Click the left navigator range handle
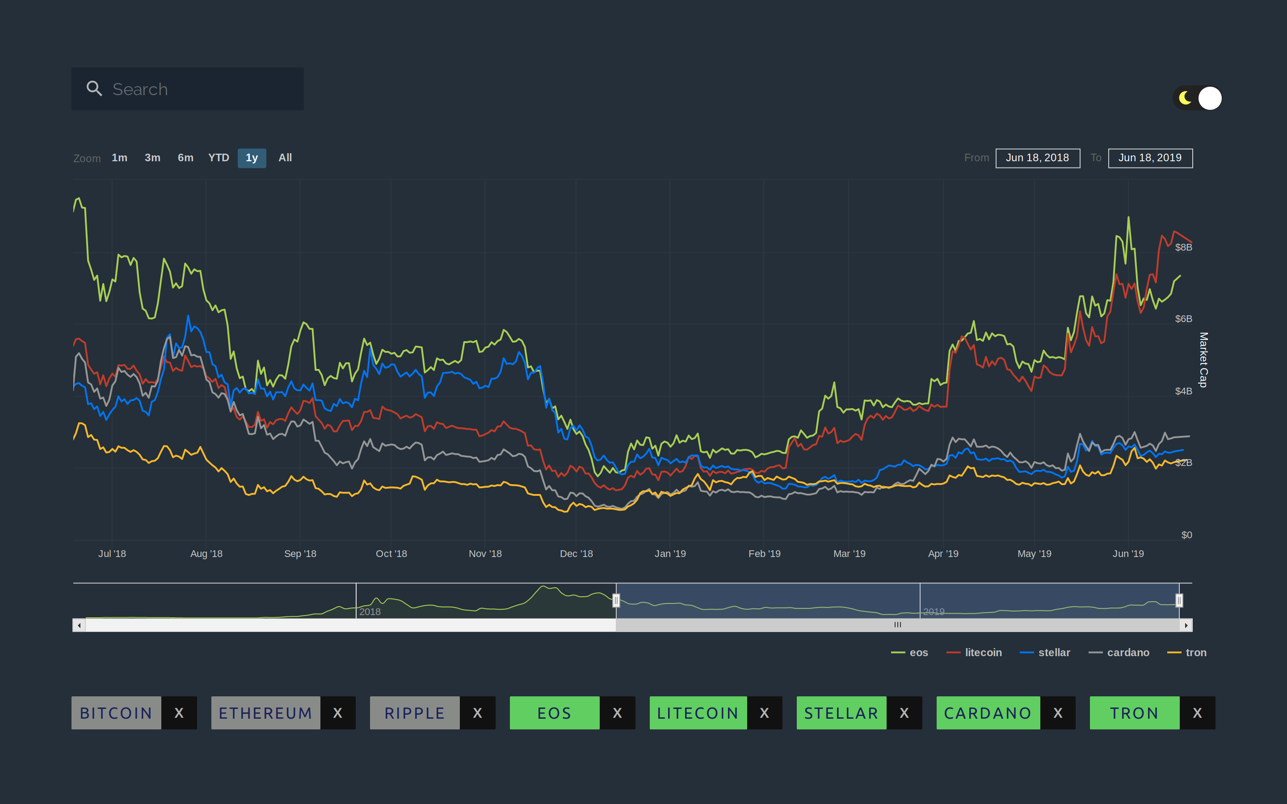 [x=616, y=600]
